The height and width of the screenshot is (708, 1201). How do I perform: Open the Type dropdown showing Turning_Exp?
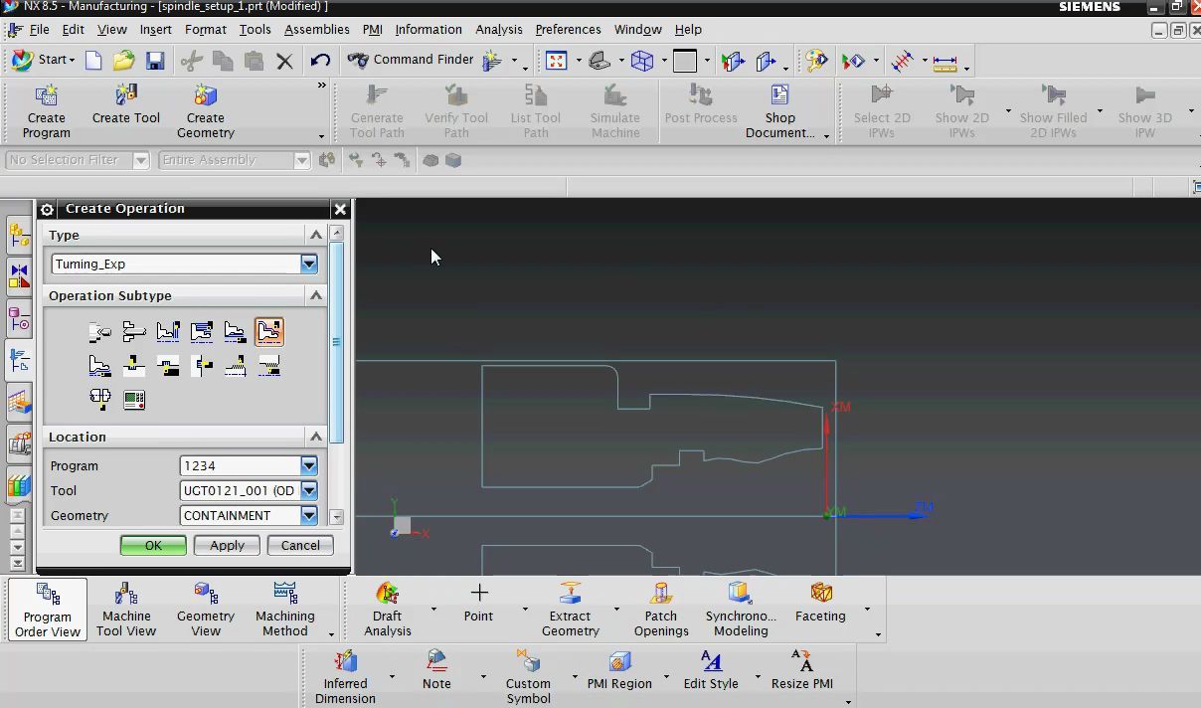309,264
